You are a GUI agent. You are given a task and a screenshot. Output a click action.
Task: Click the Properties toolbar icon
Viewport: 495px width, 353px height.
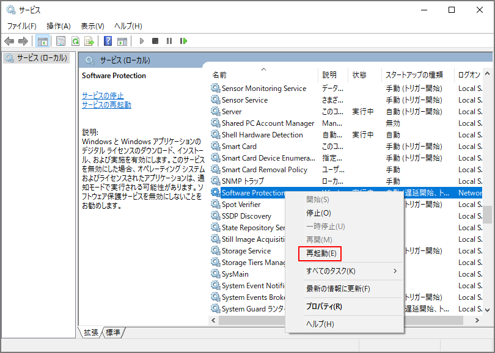[61, 41]
